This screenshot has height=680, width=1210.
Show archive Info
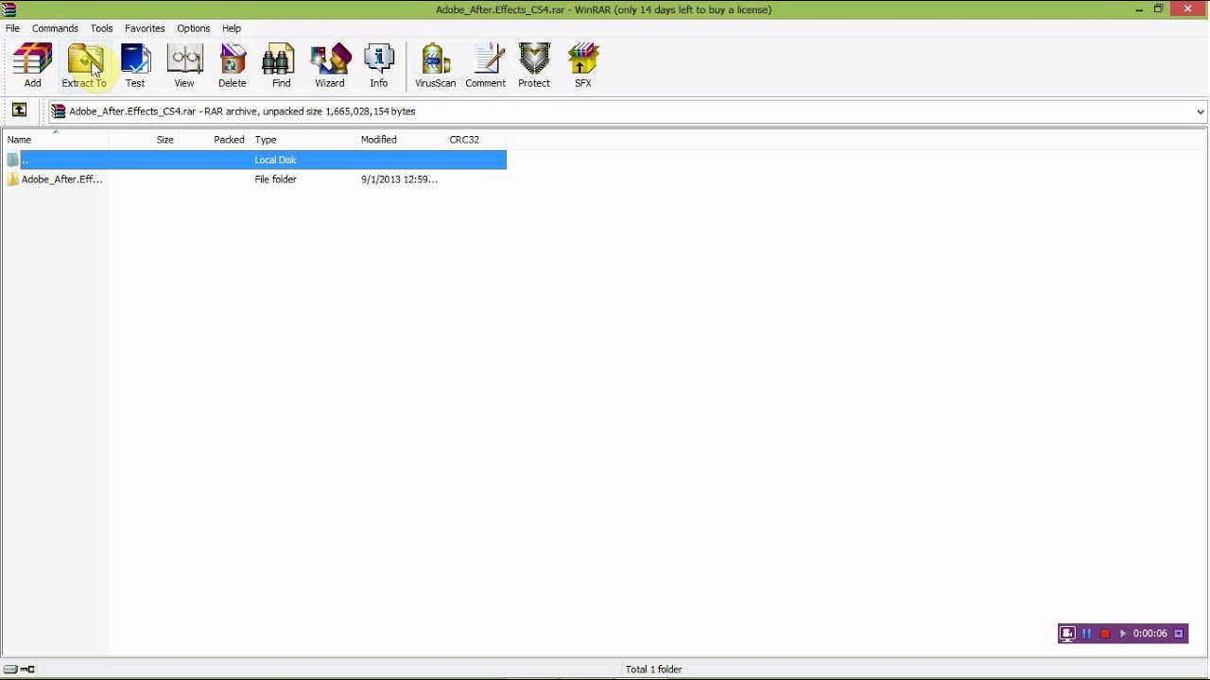click(379, 65)
